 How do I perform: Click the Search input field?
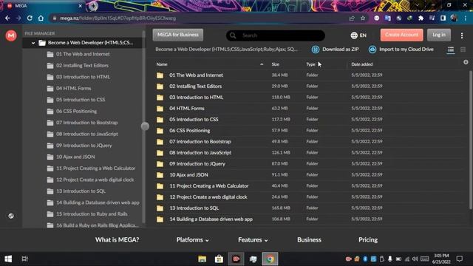pyautogui.click(x=276, y=35)
